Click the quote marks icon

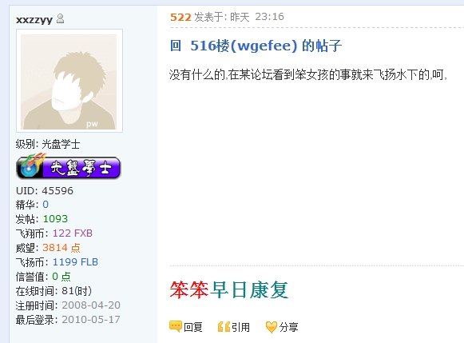[x=224, y=327]
